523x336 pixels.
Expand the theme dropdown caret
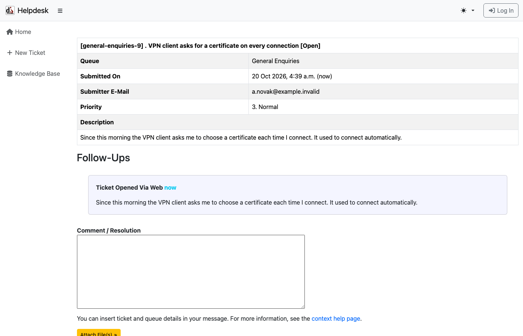point(473,10)
